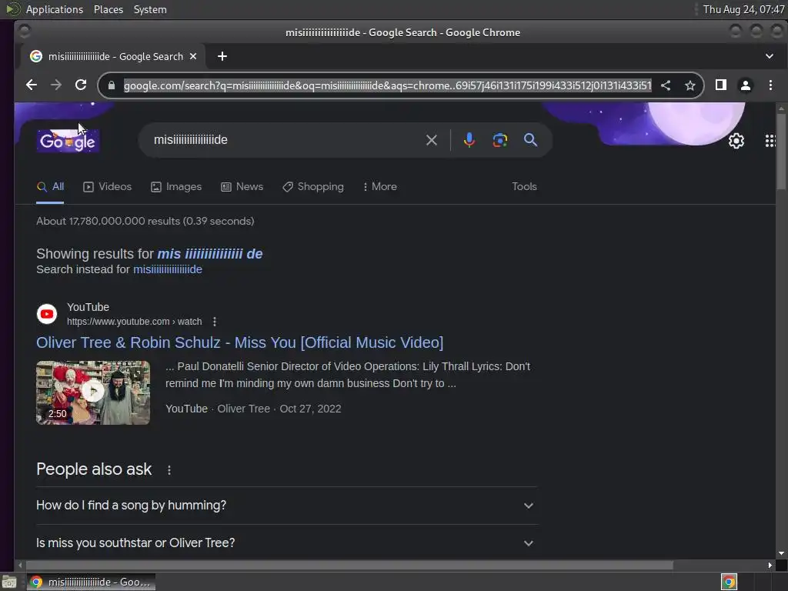This screenshot has height=591, width=788.
Task: Switch to Images results
Action: [x=176, y=186]
